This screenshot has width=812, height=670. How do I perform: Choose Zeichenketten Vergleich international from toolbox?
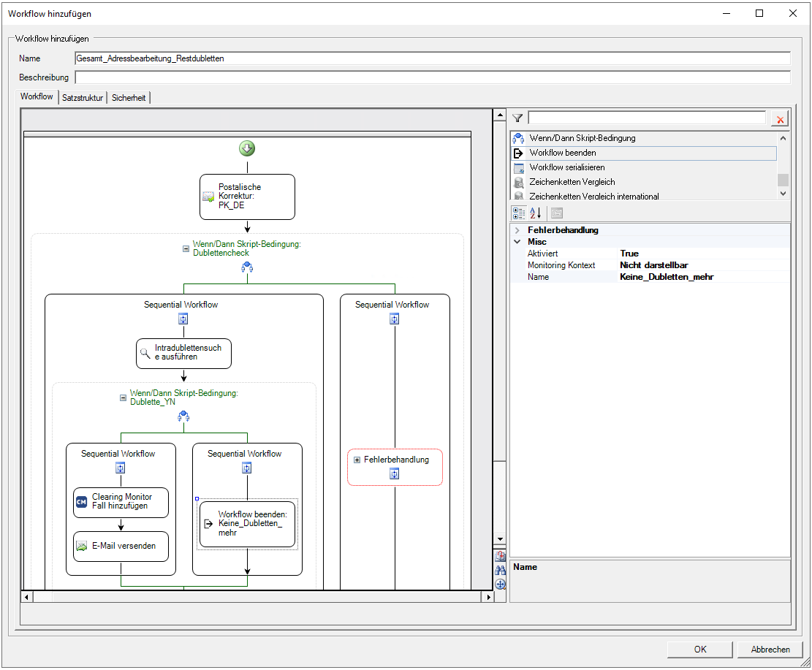point(644,196)
